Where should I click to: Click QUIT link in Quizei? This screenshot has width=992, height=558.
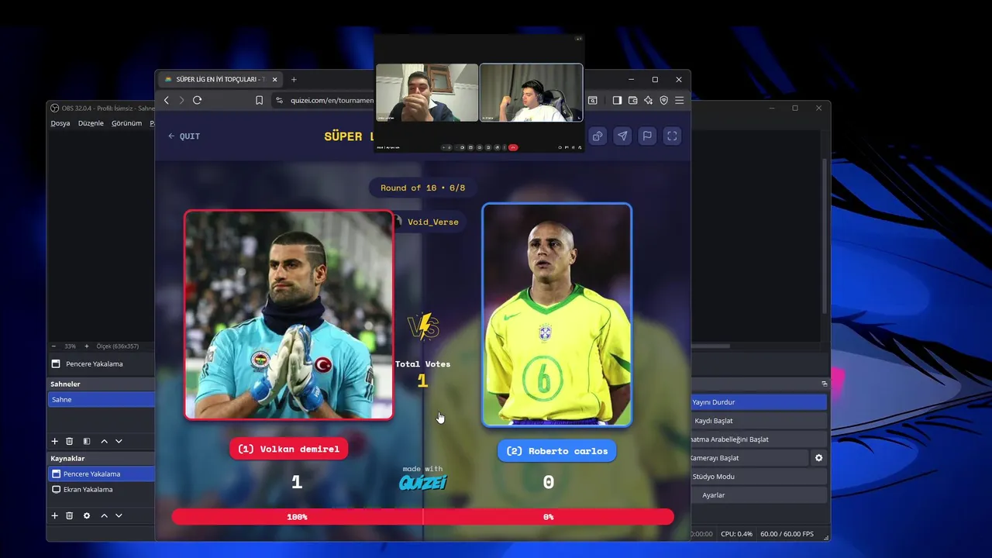point(184,136)
